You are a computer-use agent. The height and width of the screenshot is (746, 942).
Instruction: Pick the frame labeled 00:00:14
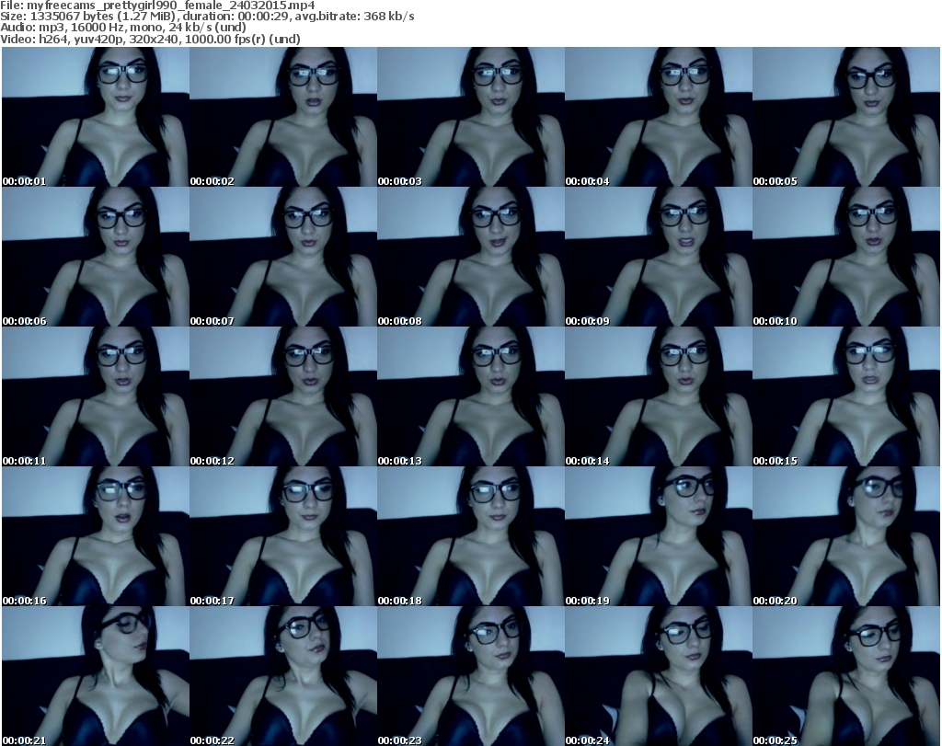[659, 396]
